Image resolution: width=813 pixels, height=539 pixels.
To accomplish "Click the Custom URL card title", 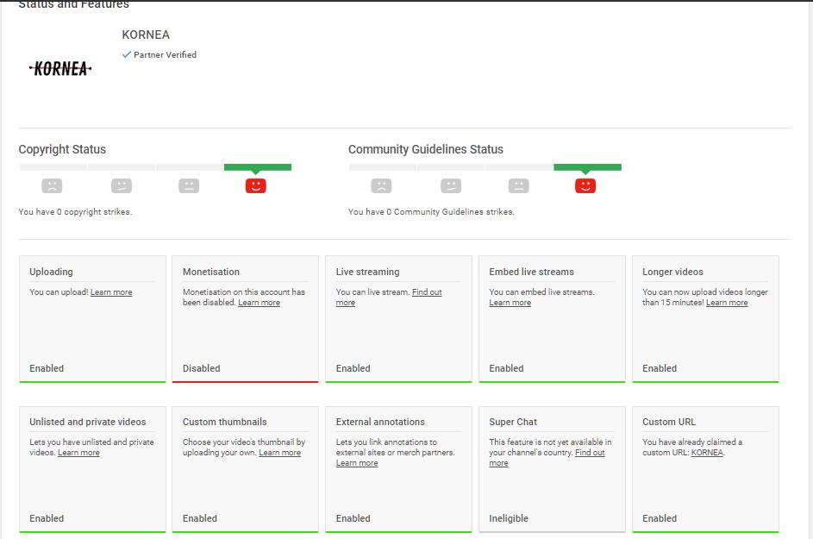I will tap(669, 422).
